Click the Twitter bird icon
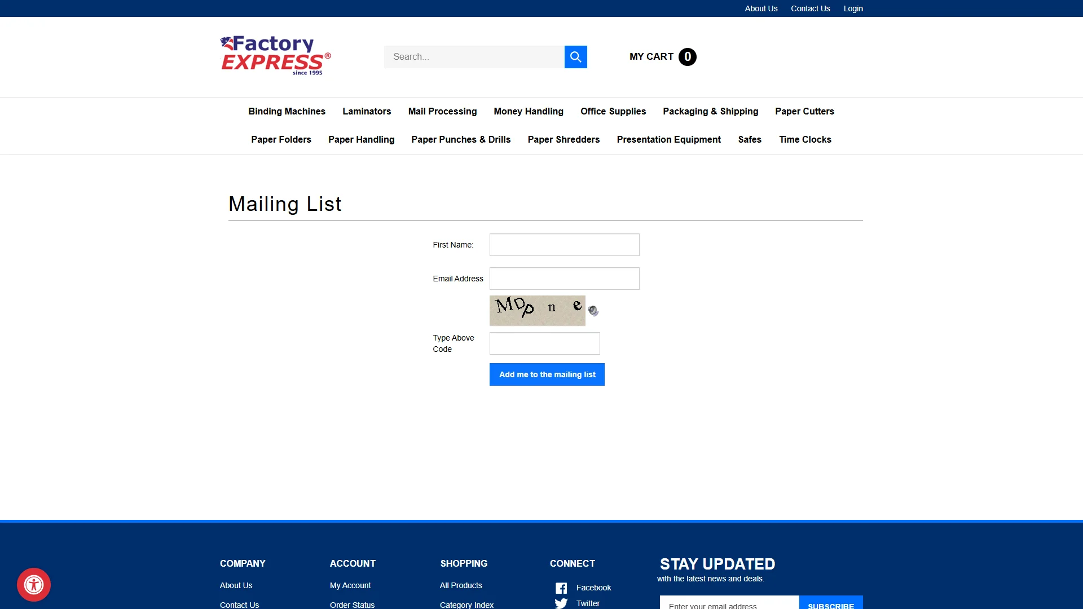Screen dimensions: 1083x609 (561, 603)
